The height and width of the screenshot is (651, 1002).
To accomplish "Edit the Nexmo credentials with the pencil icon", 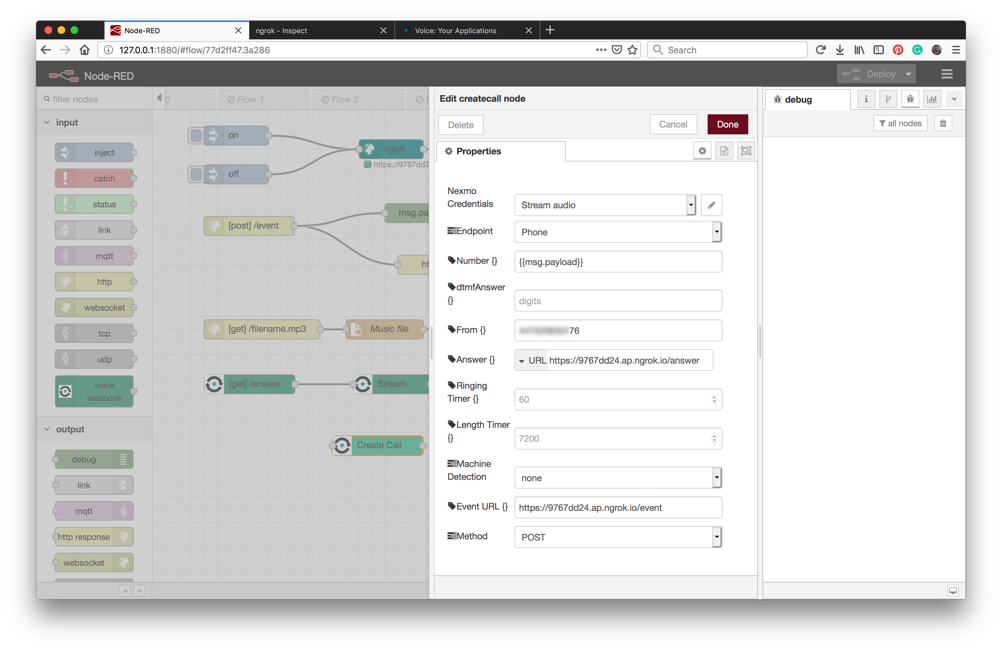I will coord(711,205).
